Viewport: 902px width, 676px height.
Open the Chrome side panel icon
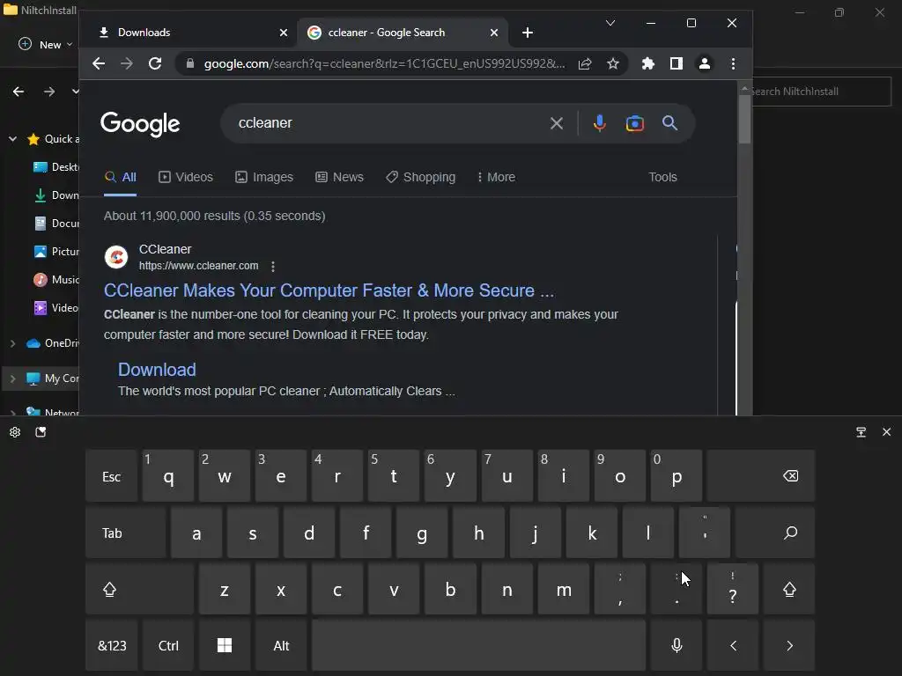coord(676,63)
